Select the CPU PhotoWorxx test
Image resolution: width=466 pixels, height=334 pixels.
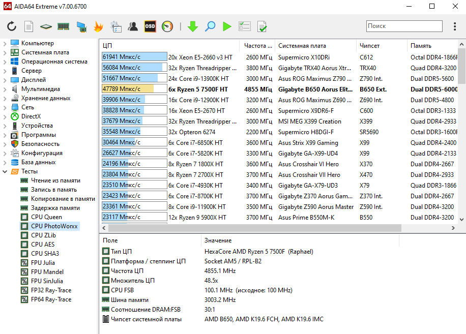pyautogui.click(x=54, y=226)
